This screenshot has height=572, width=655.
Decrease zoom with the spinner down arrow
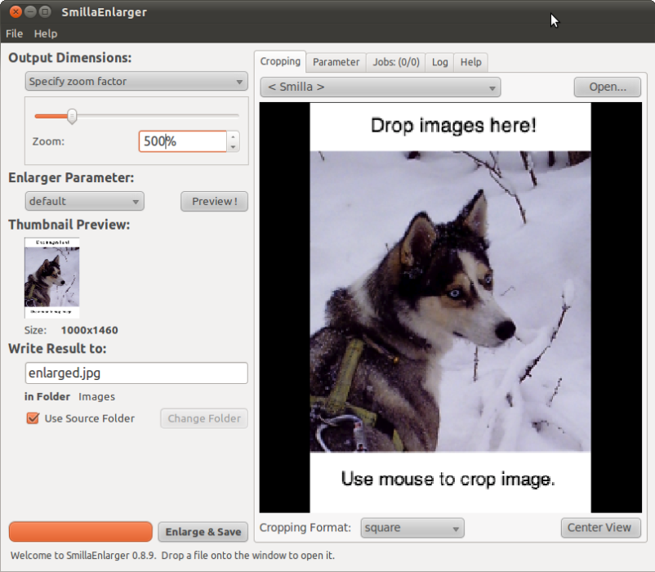[x=234, y=147]
